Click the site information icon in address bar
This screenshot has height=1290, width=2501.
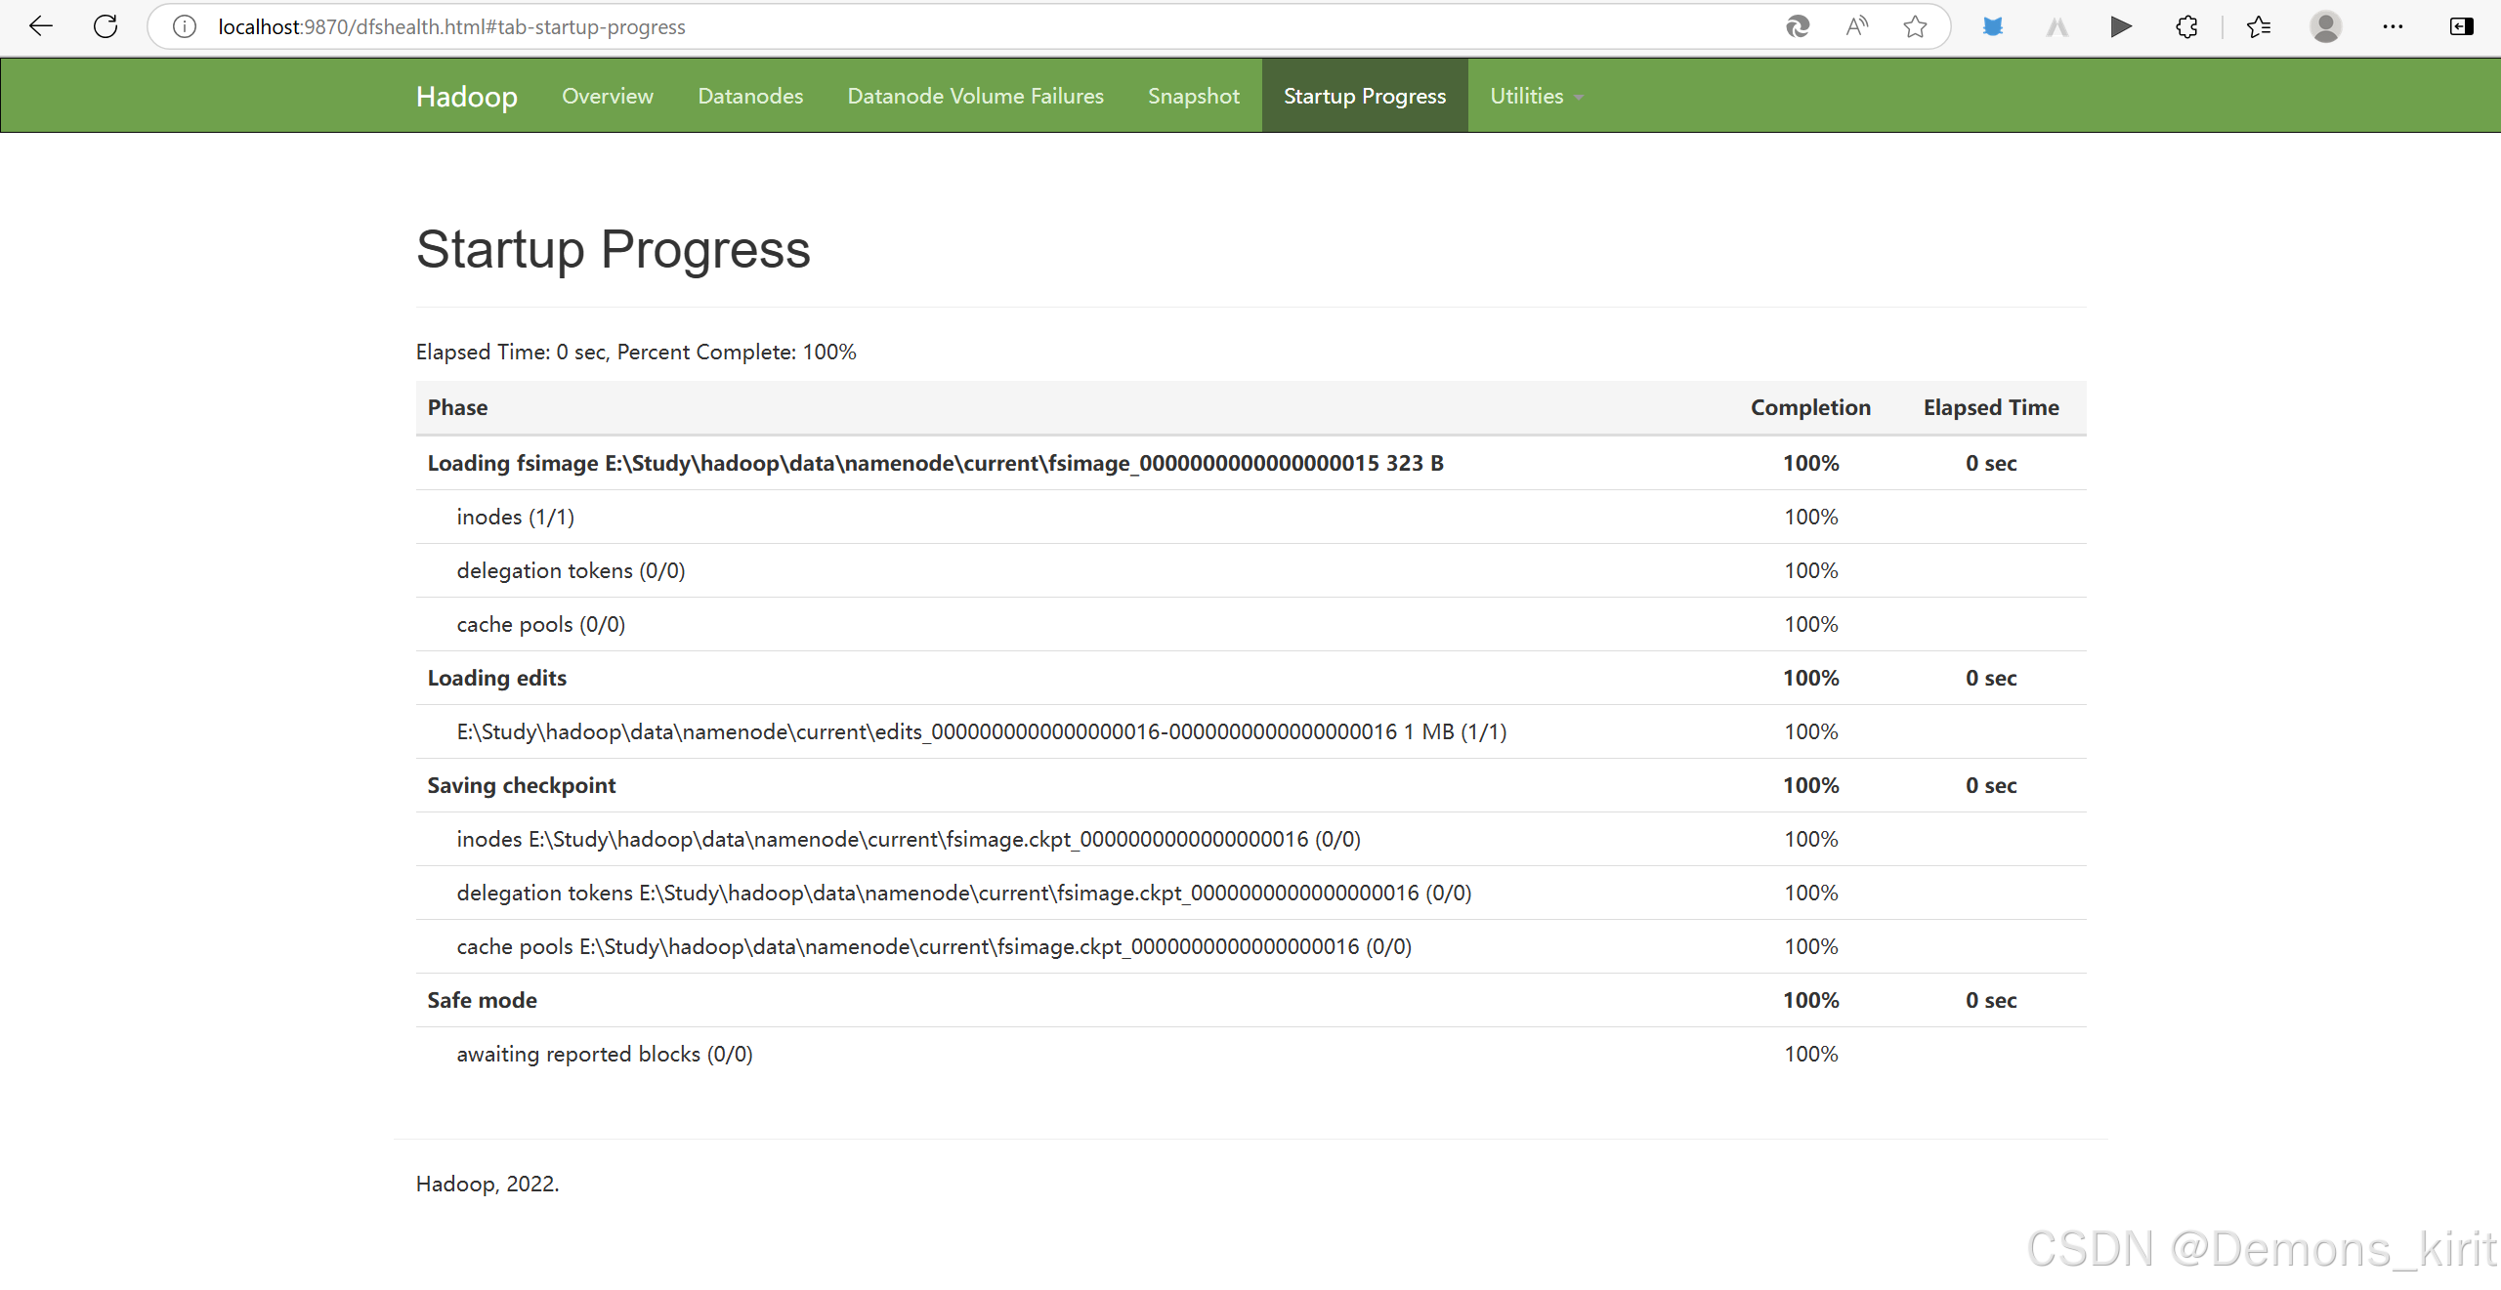(185, 26)
